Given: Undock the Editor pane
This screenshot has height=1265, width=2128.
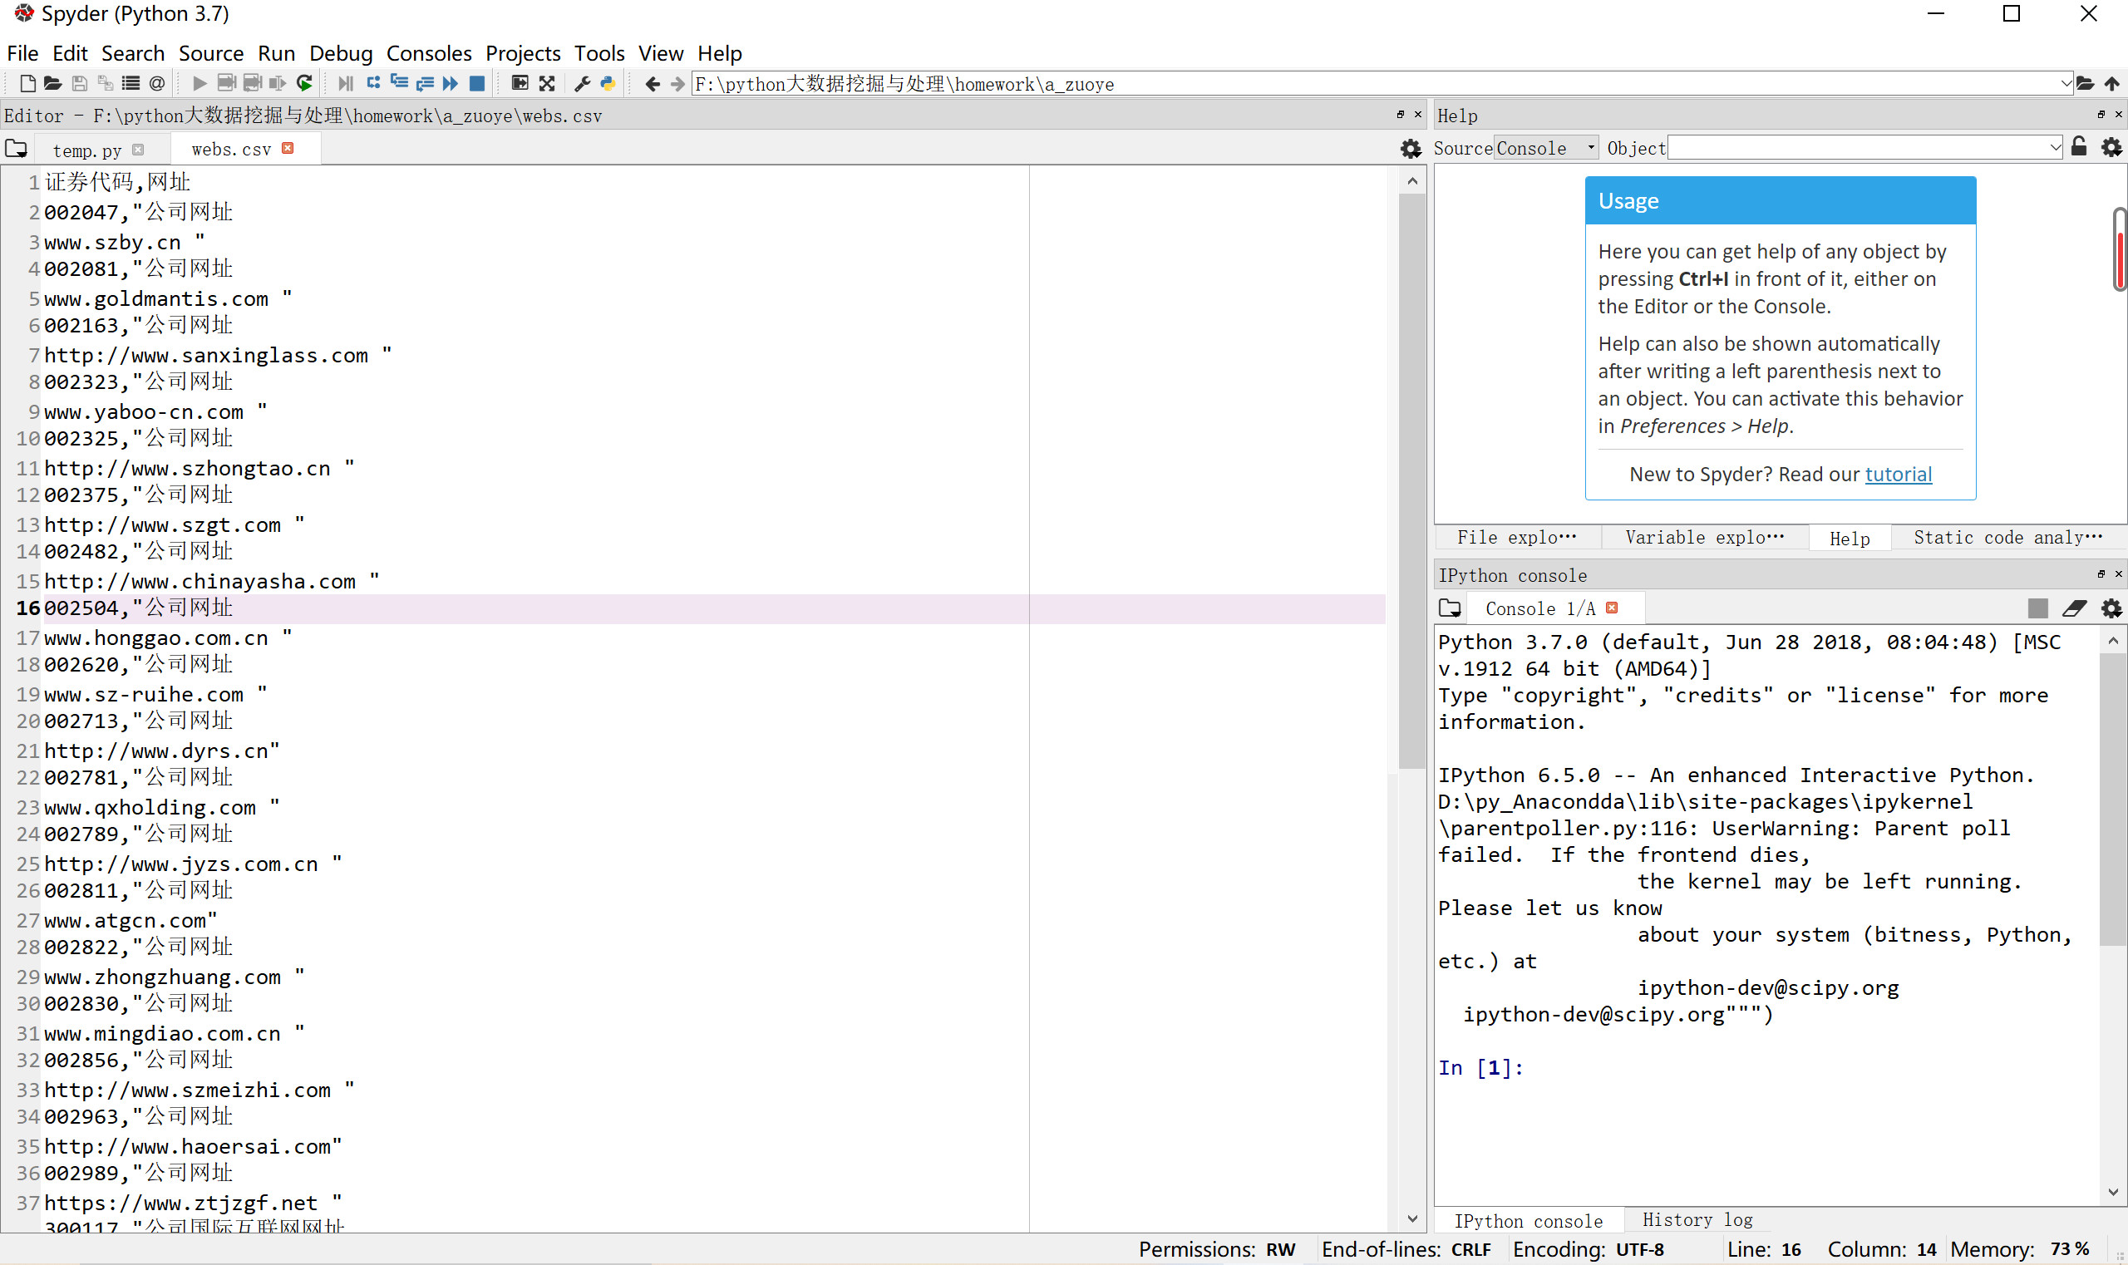Looking at the screenshot, I should [x=1400, y=114].
